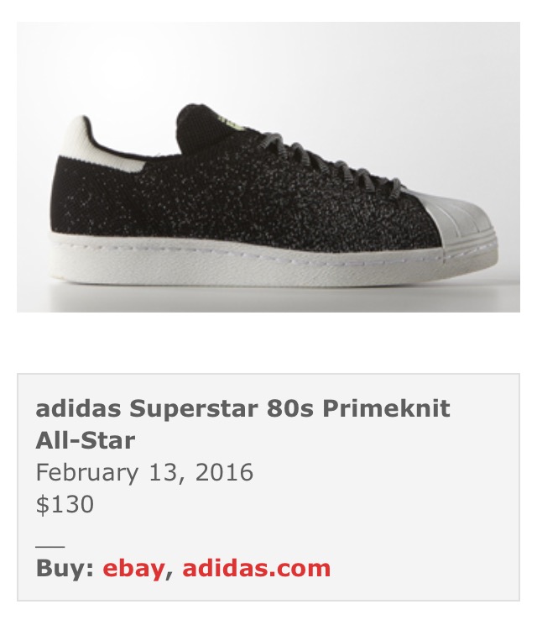This screenshot has height=620, width=537.
Task: Click the Buy: label
Action: tap(65, 568)
